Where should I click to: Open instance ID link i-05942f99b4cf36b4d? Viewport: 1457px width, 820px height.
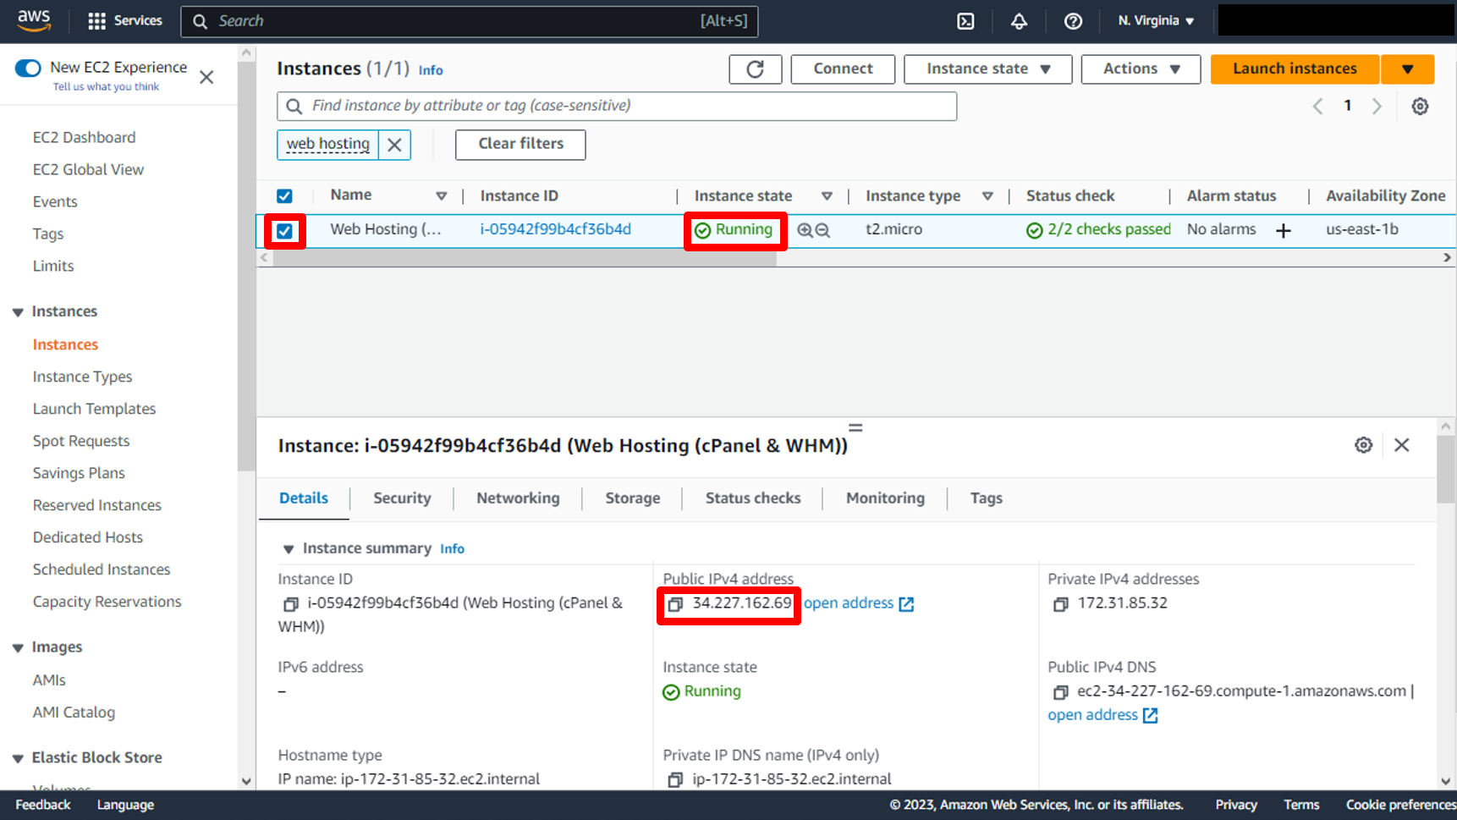click(555, 230)
